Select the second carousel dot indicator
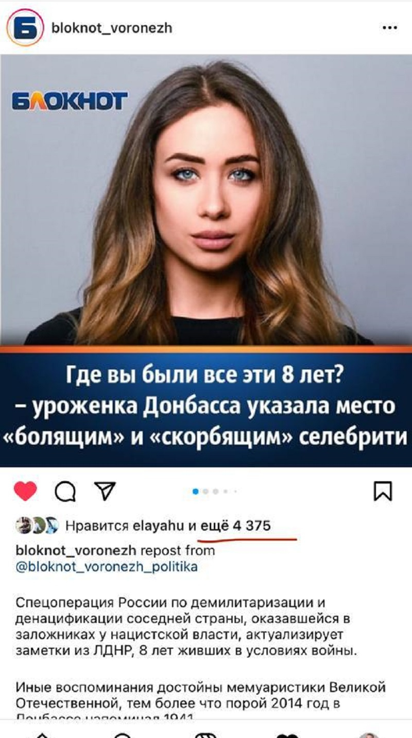 (205, 491)
